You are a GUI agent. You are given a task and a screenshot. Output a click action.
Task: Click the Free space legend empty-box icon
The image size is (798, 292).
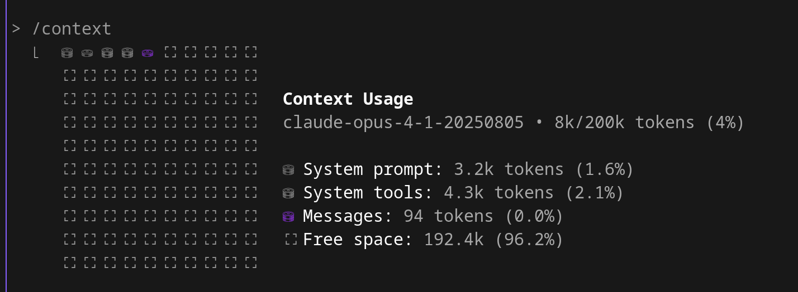(x=291, y=240)
